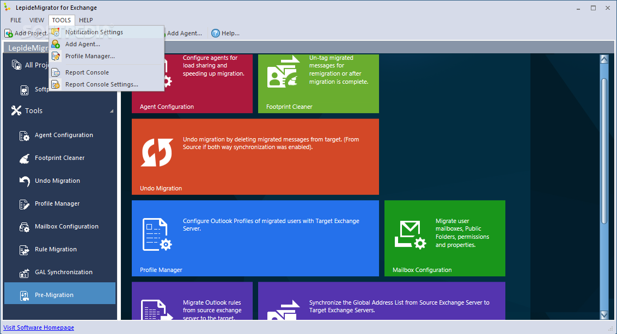Click the envelope gear icon on the Mailbox Configuration tile

click(x=411, y=234)
